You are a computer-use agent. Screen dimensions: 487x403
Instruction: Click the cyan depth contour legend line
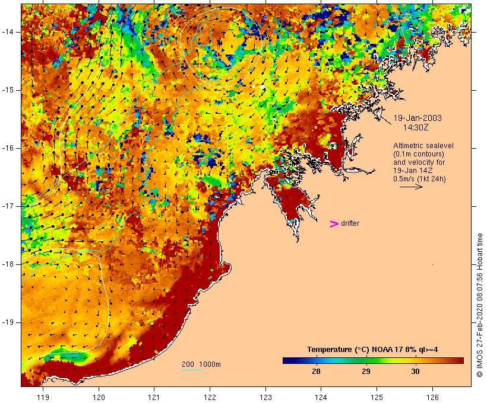click(x=192, y=370)
